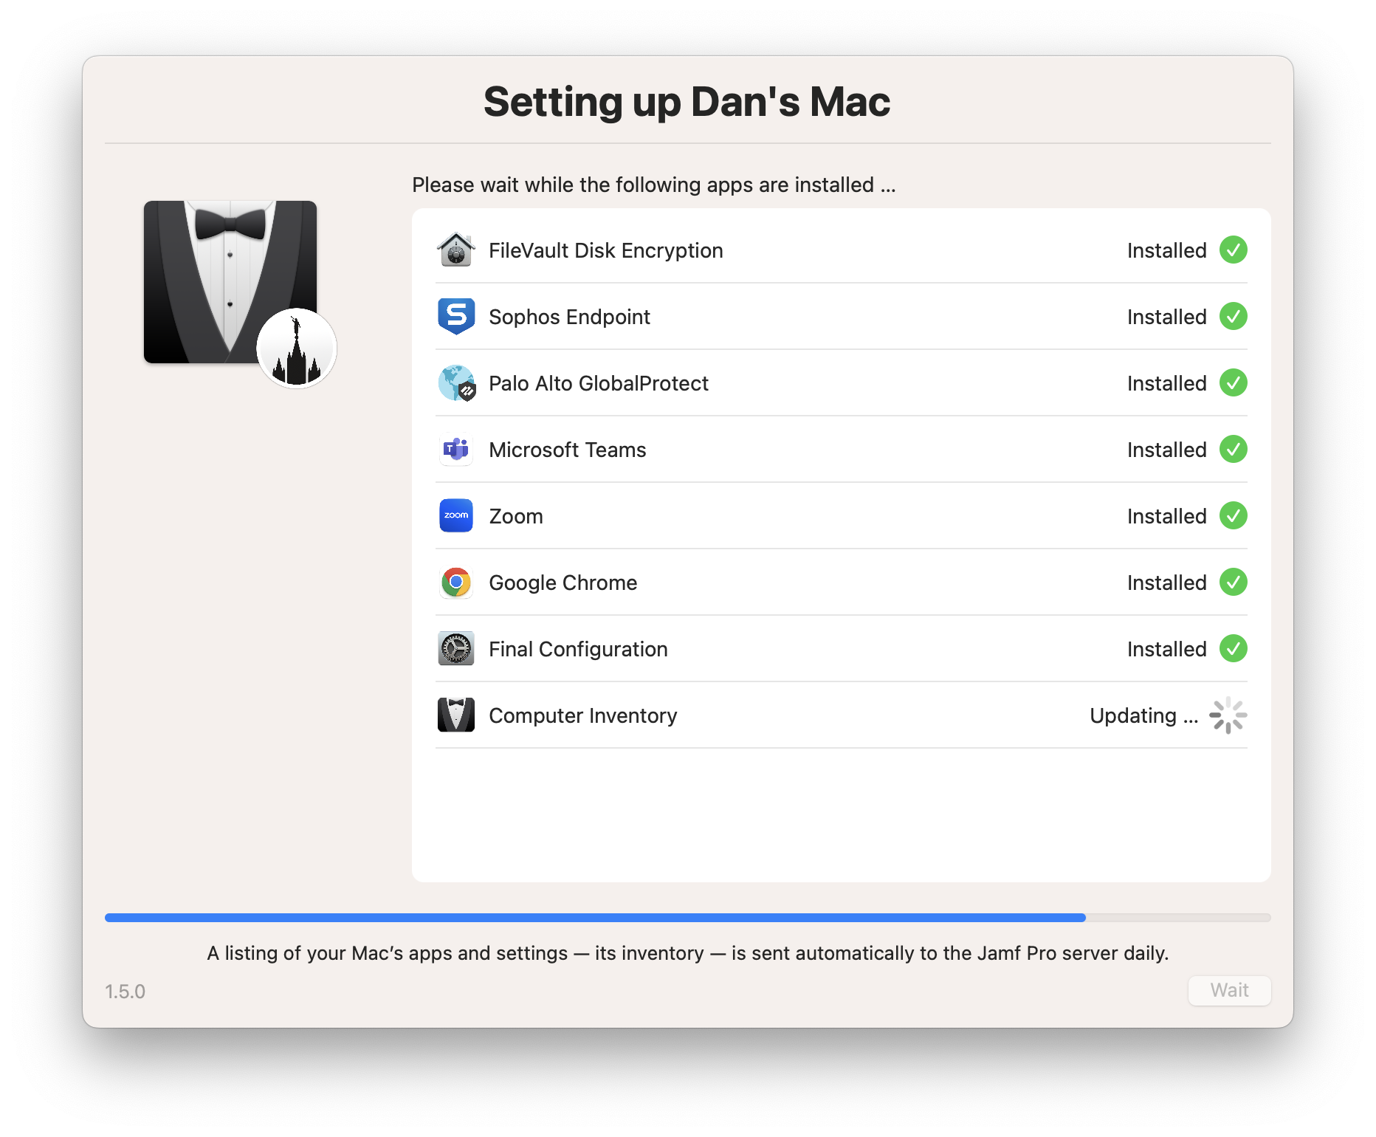Image resolution: width=1376 pixels, height=1137 pixels.
Task: Click the Wait button
Action: pyautogui.click(x=1228, y=991)
